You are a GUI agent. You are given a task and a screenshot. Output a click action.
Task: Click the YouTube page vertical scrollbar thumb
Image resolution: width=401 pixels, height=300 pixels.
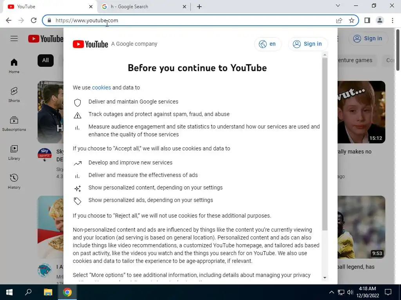(x=398, y=50)
